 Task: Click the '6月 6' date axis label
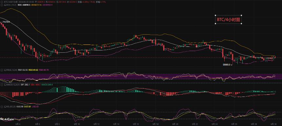point(38,124)
